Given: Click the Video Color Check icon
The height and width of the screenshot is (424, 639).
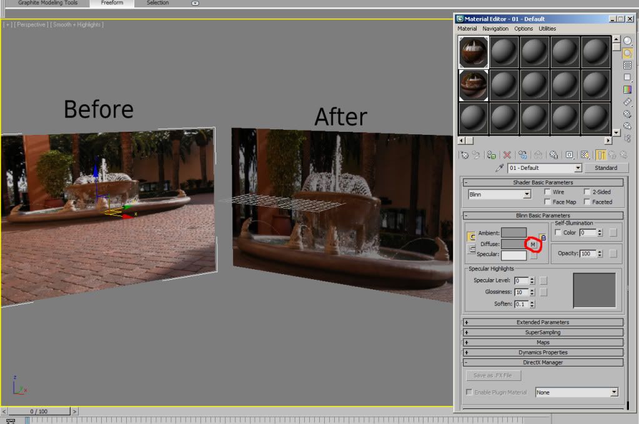Looking at the screenshot, I should 627,89.
